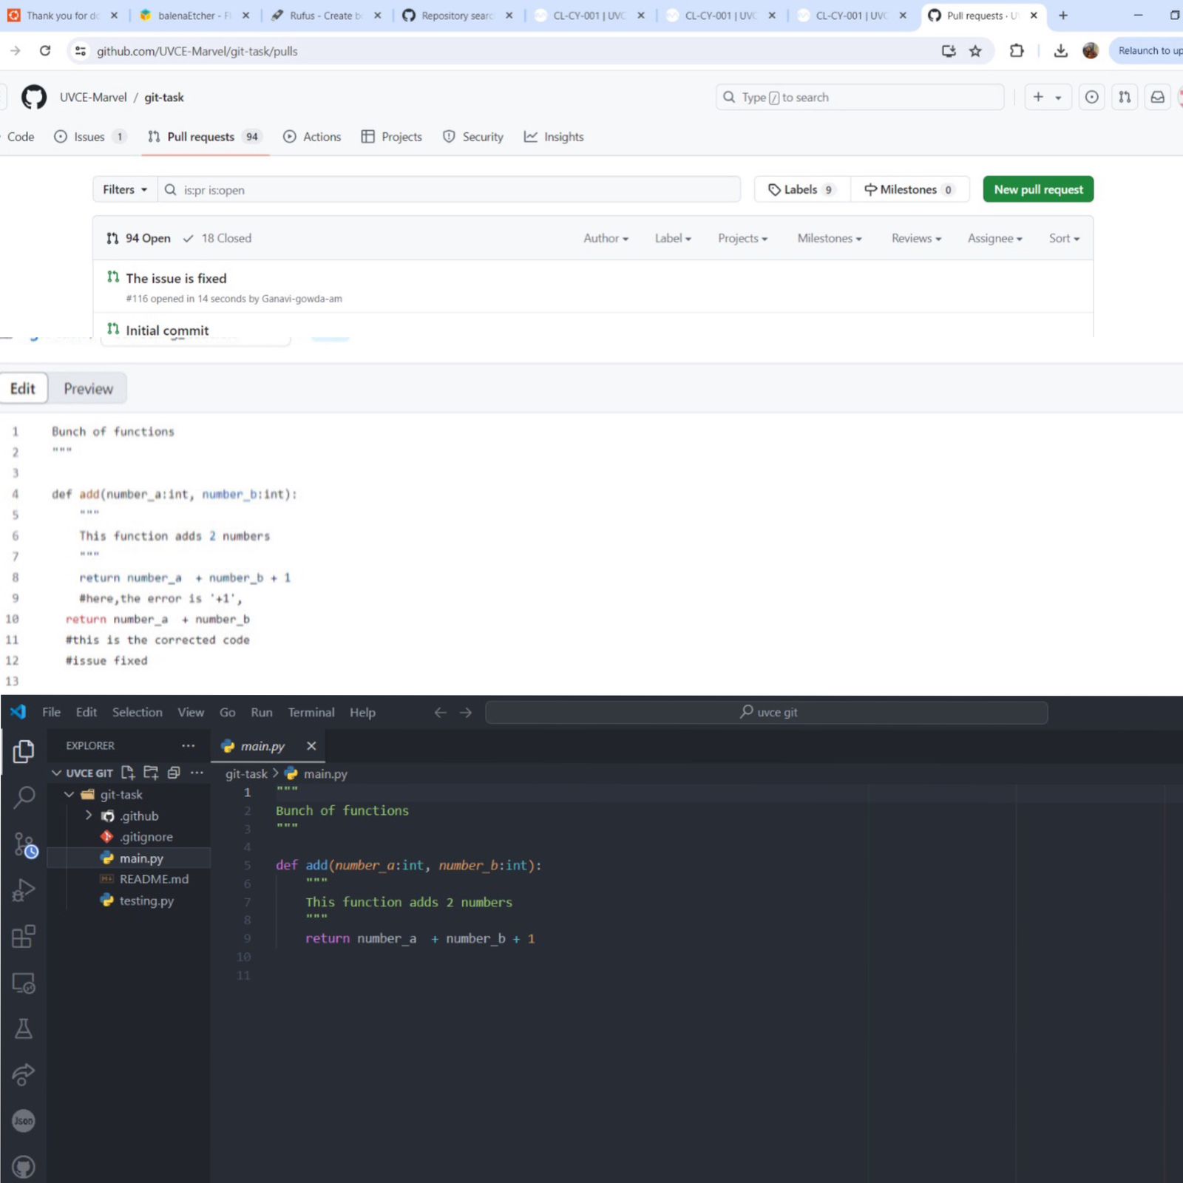Screen dimensions: 1183x1183
Task: Open the VS Code Explorer icon in the activity bar
Action: click(24, 752)
